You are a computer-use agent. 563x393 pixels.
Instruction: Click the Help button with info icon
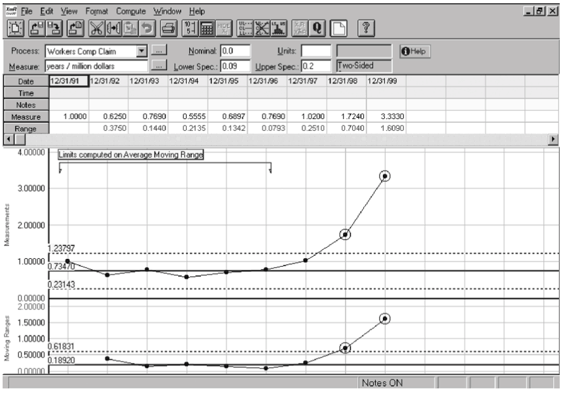coord(414,51)
